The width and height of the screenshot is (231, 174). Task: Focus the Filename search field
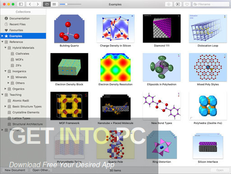(x=211, y=4)
